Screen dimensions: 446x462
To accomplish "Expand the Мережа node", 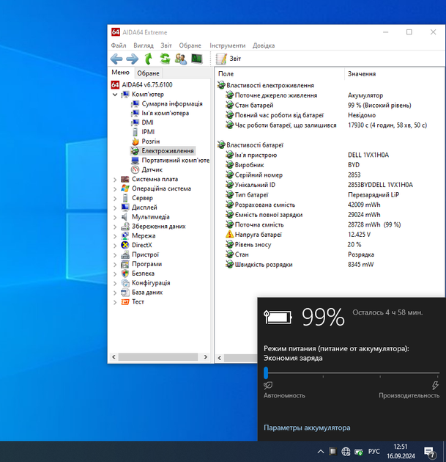I will [x=115, y=236].
